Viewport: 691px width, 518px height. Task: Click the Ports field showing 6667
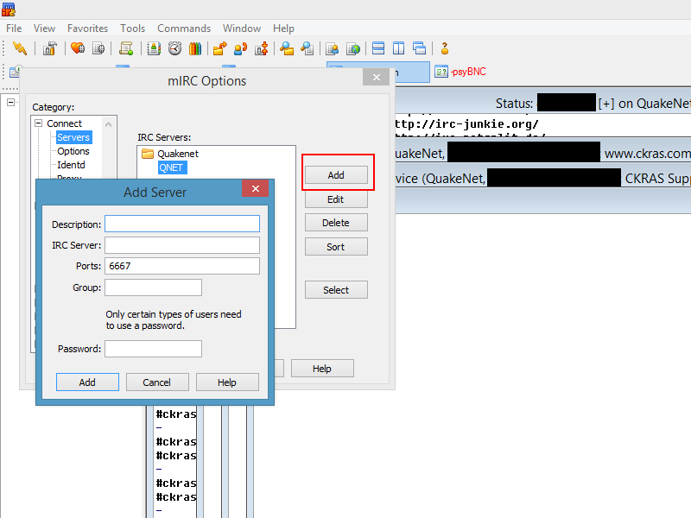182,266
